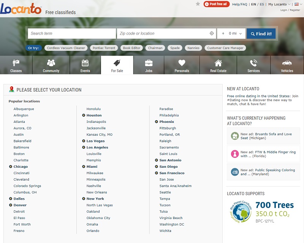
Task: Click the bullet icon next to Miami
Action: click(x=84, y=167)
